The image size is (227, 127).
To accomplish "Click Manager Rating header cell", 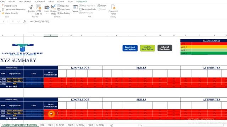I will 12,68.
